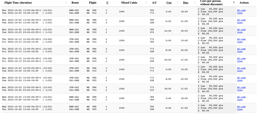Copy the last Oct 25 MS 905 itinerary
257x114 pixels.
[240, 109]
